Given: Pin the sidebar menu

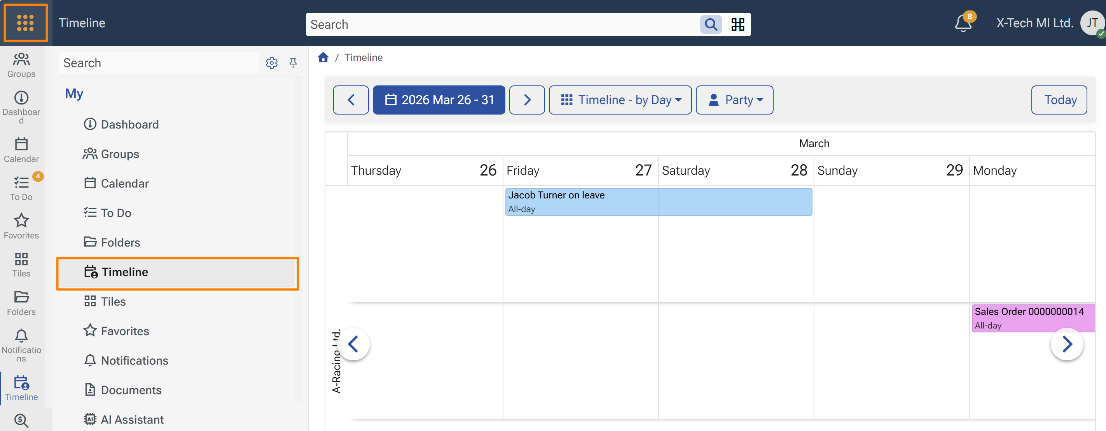Looking at the screenshot, I should pyautogui.click(x=293, y=63).
